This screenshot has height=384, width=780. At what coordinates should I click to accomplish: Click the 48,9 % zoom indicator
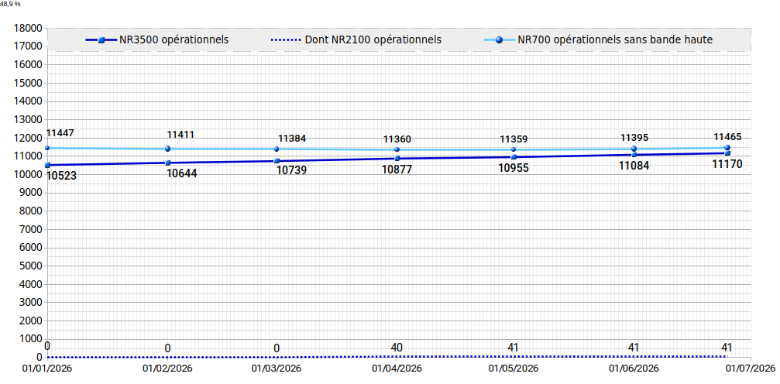click(10, 3)
